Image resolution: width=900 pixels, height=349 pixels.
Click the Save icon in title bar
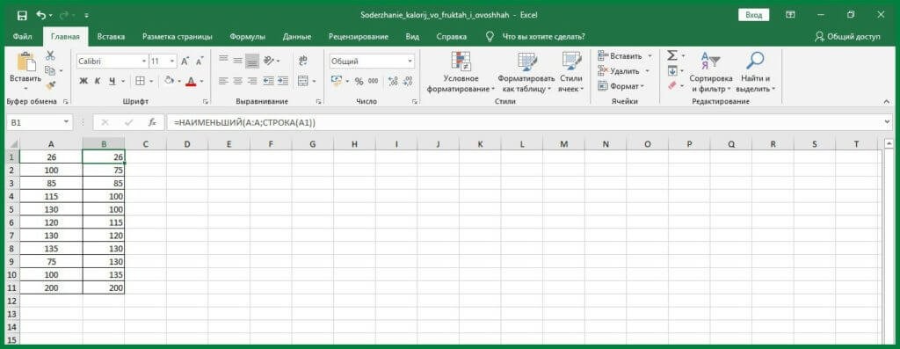[22, 16]
